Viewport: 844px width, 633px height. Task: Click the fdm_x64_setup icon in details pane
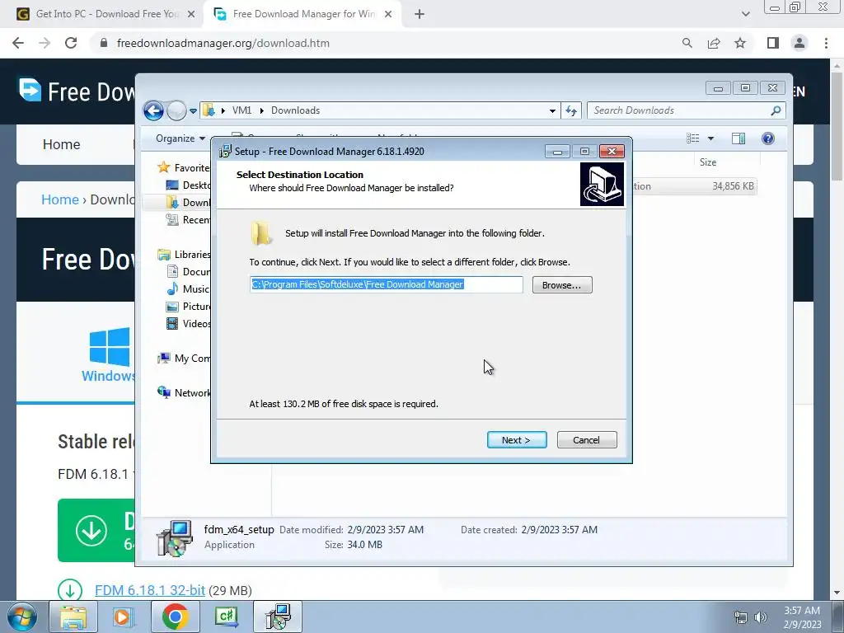(175, 537)
